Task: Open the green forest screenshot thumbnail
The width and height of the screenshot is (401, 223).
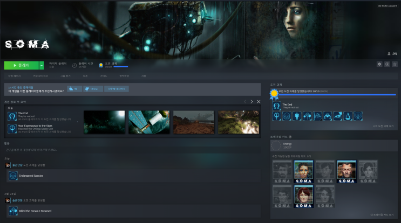Action: tap(239, 122)
